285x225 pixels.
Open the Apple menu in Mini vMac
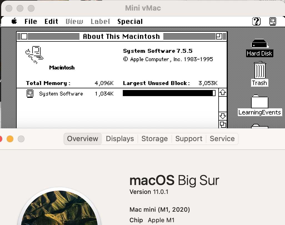coord(14,21)
